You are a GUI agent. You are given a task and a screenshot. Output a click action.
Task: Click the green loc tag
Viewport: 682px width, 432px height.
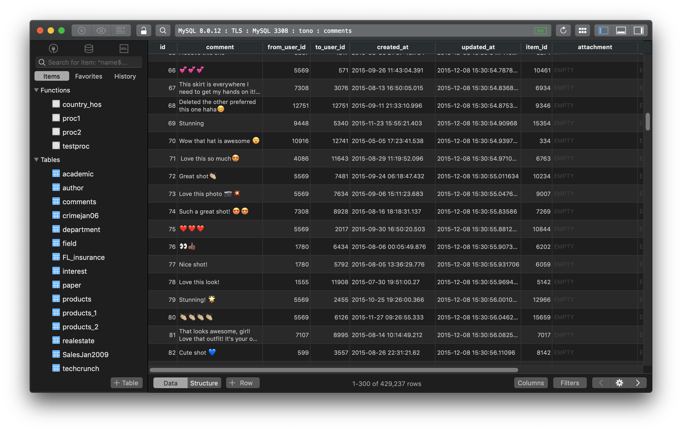coord(540,30)
